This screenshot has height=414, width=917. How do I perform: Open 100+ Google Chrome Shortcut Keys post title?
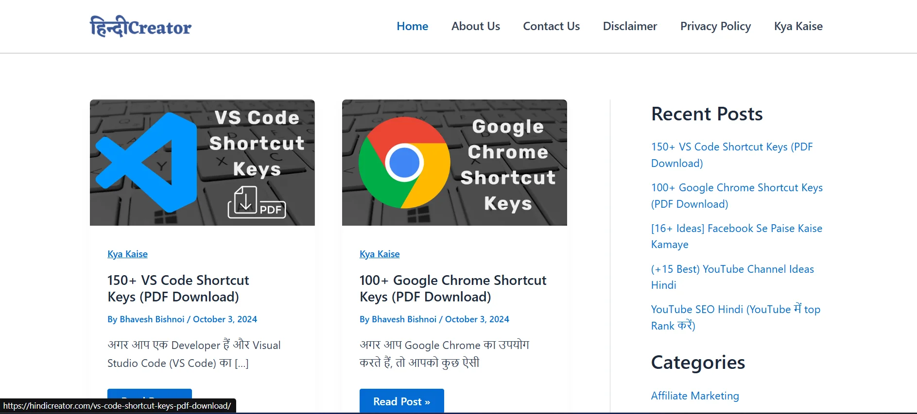point(453,288)
